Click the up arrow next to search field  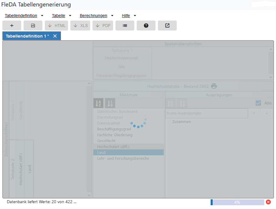coord(267,113)
